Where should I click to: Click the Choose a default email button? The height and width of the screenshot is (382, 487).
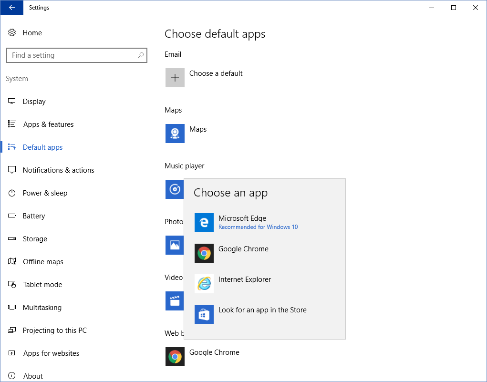(x=216, y=73)
